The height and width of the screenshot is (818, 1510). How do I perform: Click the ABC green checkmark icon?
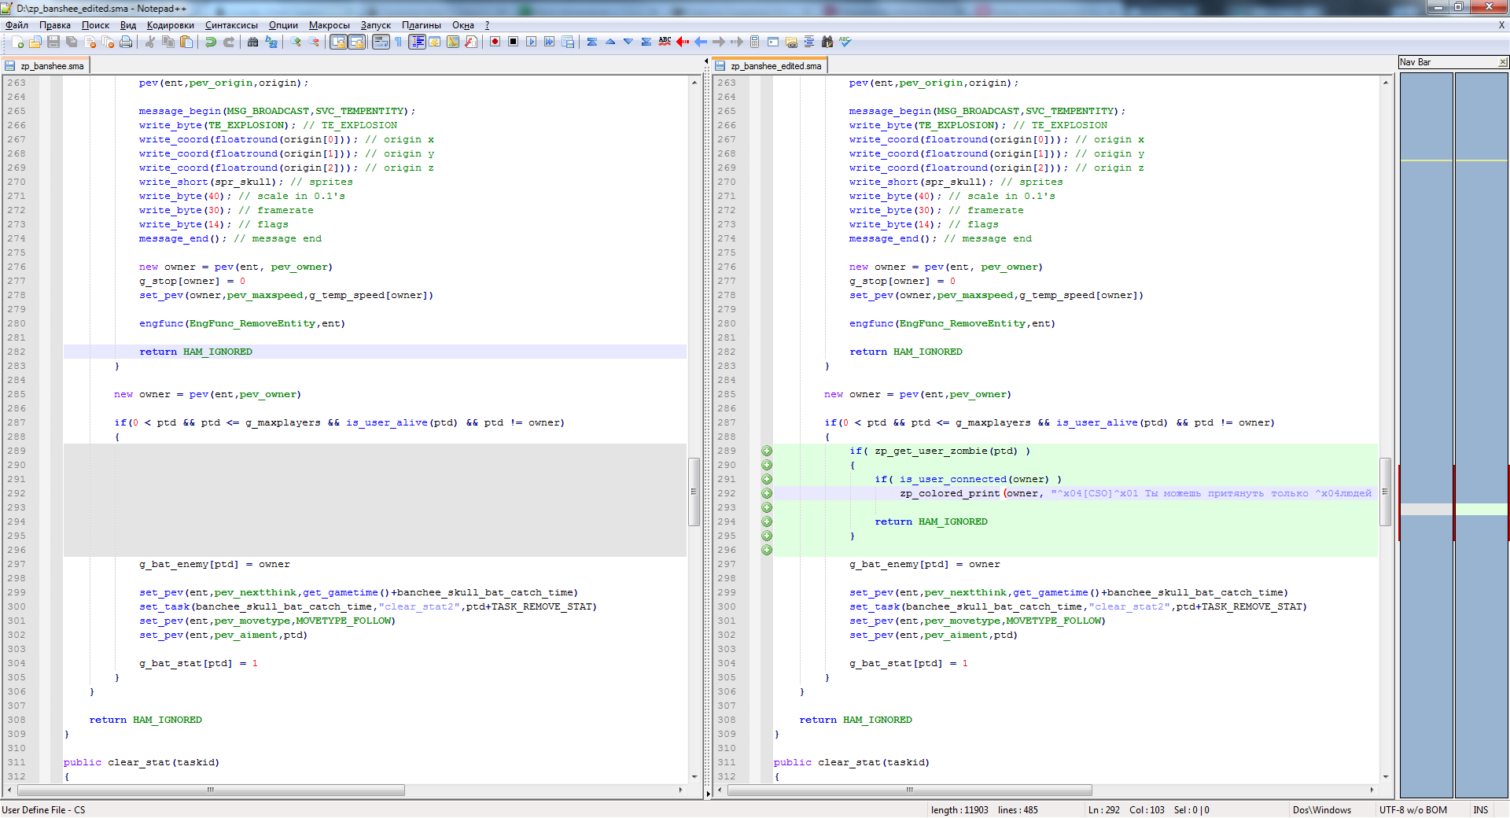point(845,42)
